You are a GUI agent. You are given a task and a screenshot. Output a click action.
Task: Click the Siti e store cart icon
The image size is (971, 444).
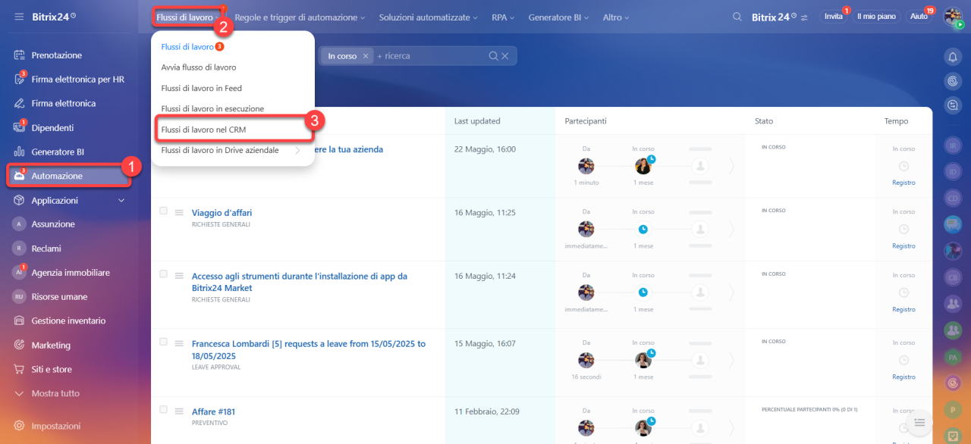20,369
